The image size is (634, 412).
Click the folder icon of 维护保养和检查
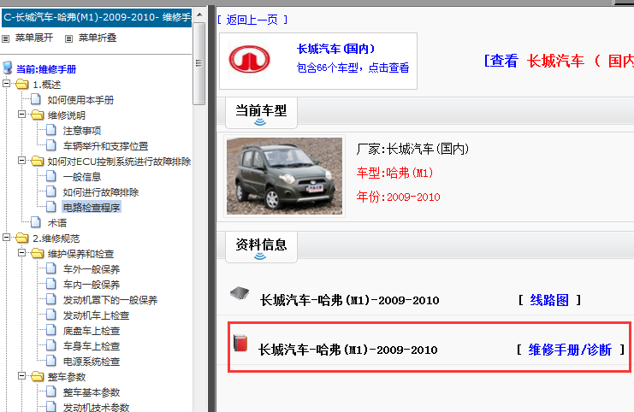(x=37, y=253)
